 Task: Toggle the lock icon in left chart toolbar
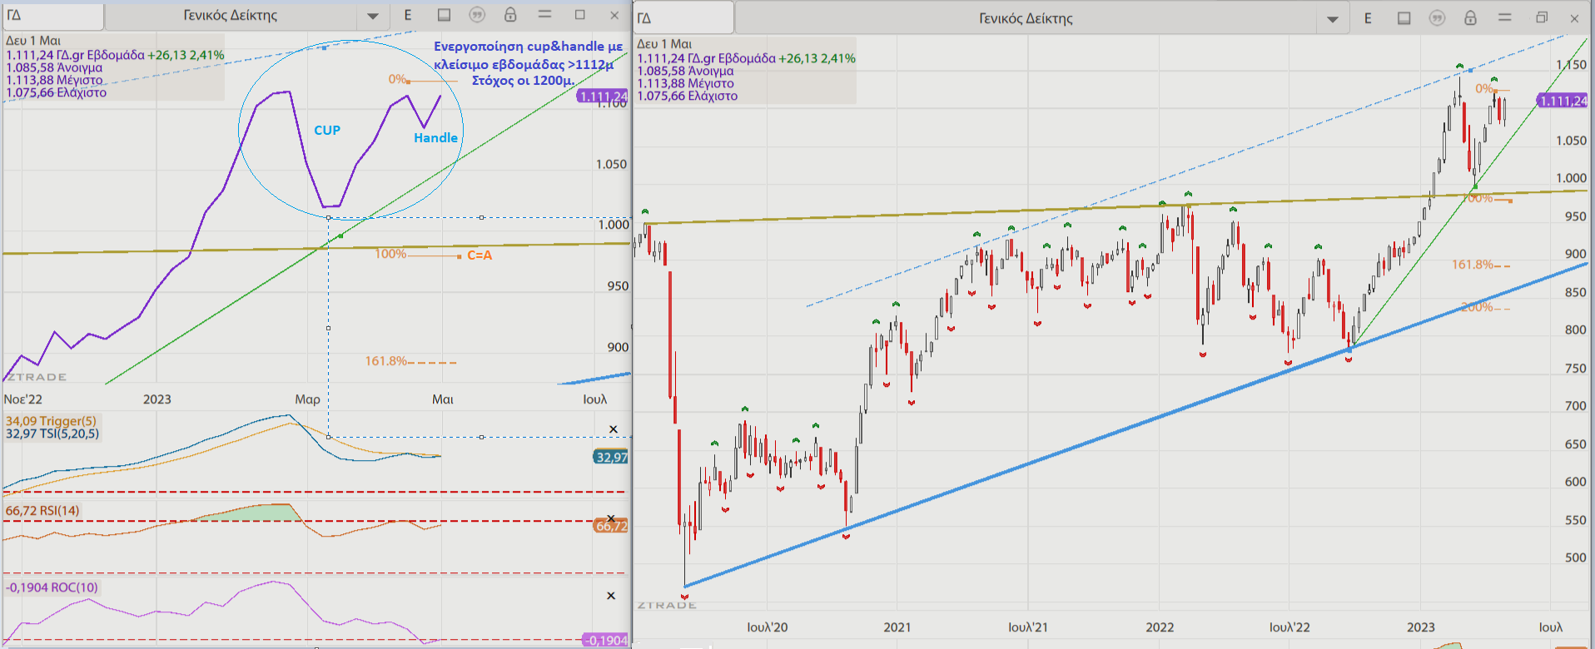[510, 15]
